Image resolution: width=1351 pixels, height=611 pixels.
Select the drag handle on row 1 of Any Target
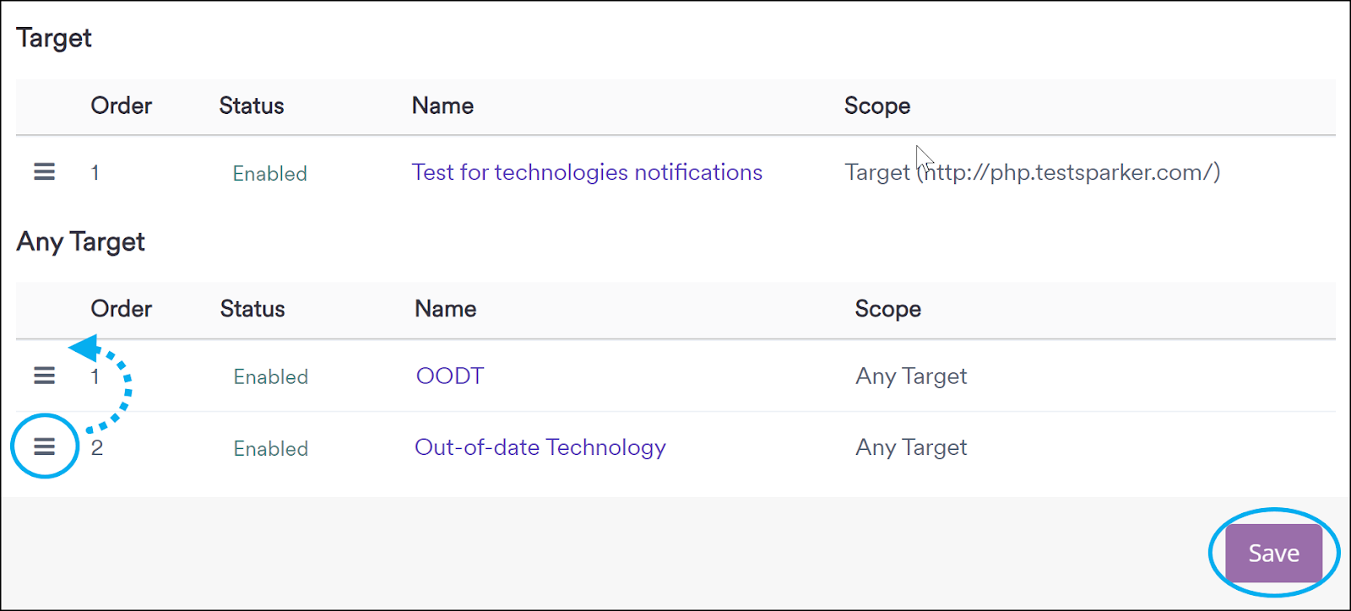[44, 376]
